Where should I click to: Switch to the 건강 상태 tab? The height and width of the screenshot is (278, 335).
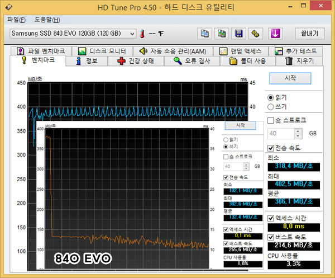click(x=136, y=61)
